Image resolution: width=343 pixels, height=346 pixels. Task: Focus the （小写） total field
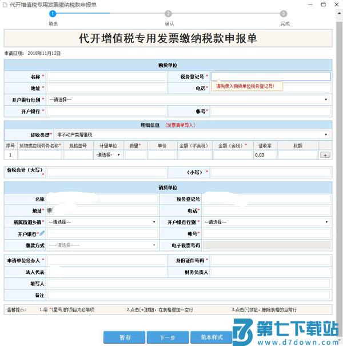coord(270,172)
